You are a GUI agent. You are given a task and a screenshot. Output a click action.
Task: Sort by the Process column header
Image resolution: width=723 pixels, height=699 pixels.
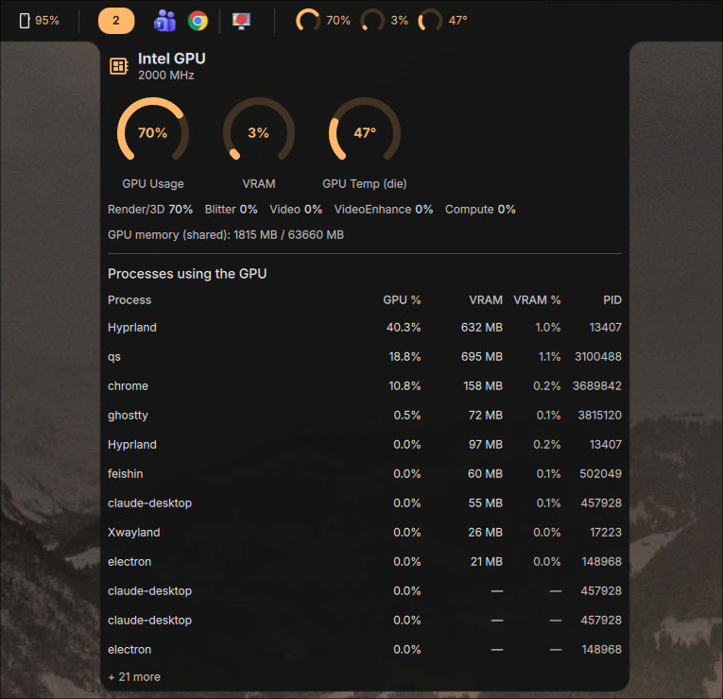[129, 300]
